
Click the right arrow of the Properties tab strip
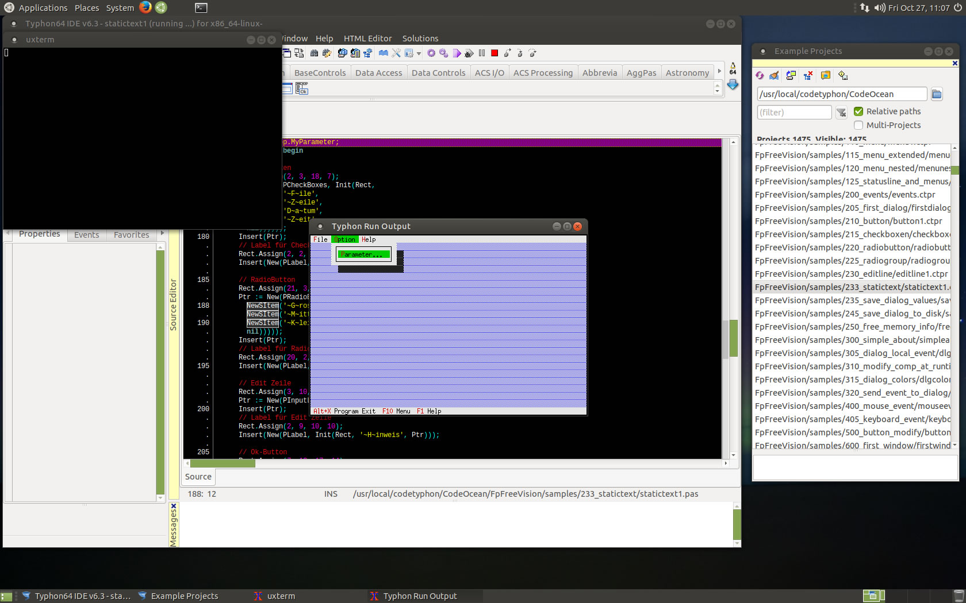tap(162, 233)
